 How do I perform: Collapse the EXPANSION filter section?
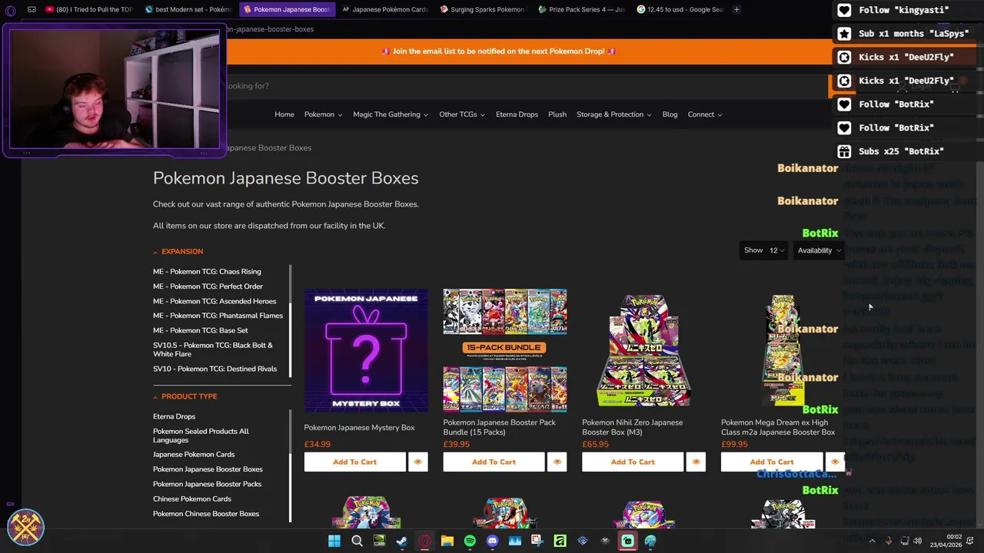coord(178,252)
